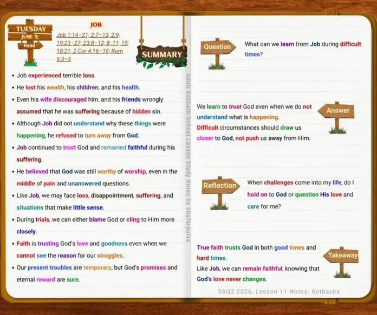
Task: Click the words 'hidden sin'
Action: (147, 111)
